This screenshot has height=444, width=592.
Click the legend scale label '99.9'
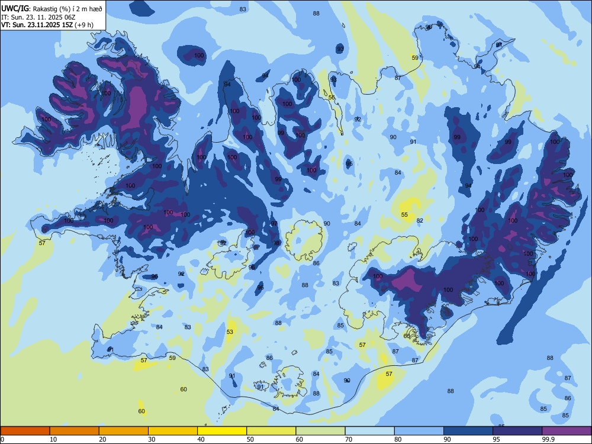[548, 439]
